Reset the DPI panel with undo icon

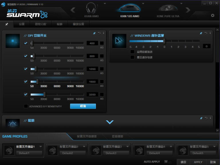tap(99, 33)
